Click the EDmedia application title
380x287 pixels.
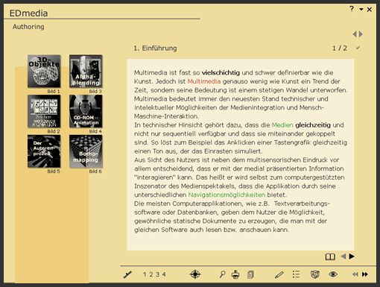click(28, 13)
